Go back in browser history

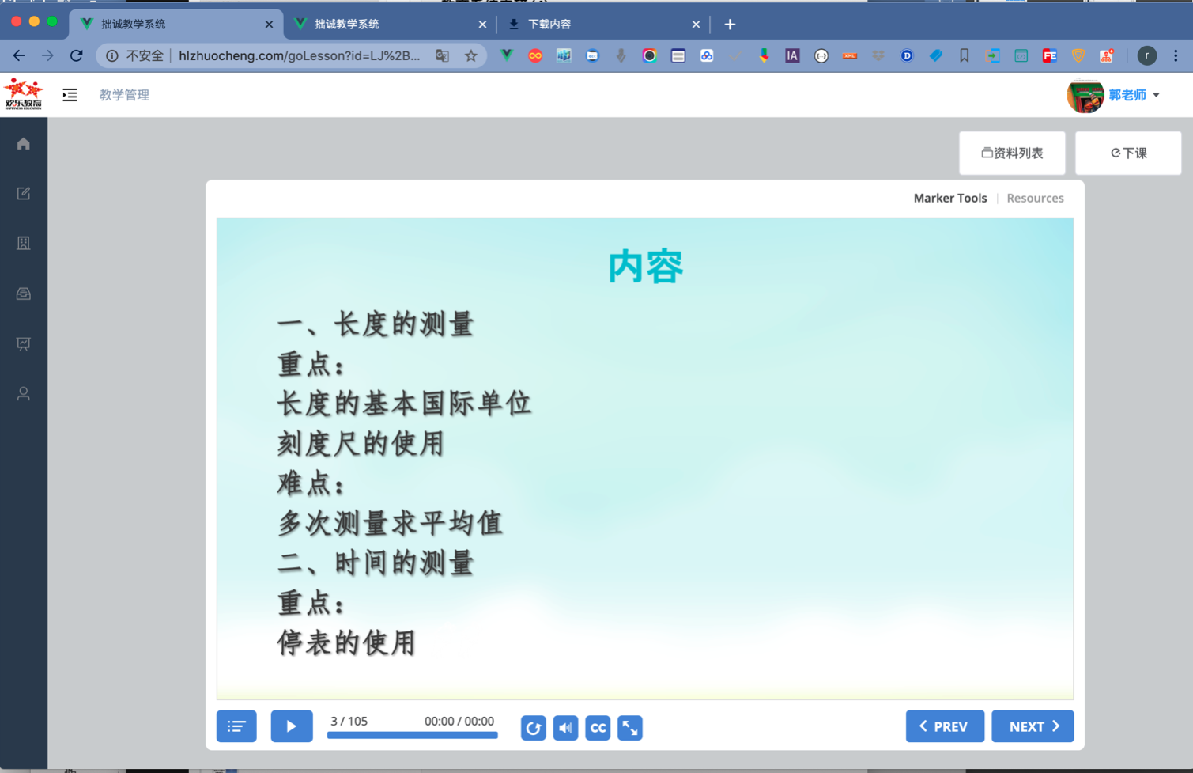[19, 55]
